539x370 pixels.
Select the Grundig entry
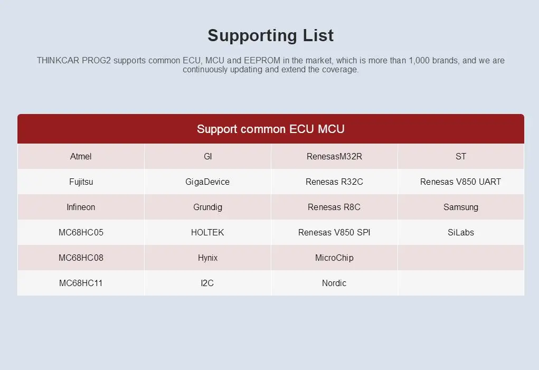[x=207, y=207]
